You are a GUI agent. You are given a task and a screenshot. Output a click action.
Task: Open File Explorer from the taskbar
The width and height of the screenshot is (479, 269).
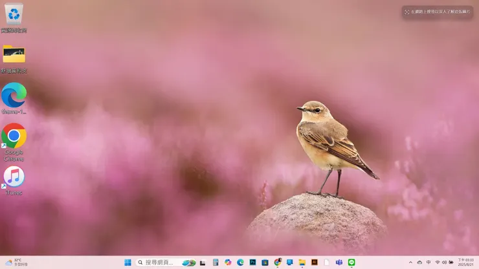pyautogui.click(x=302, y=263)
